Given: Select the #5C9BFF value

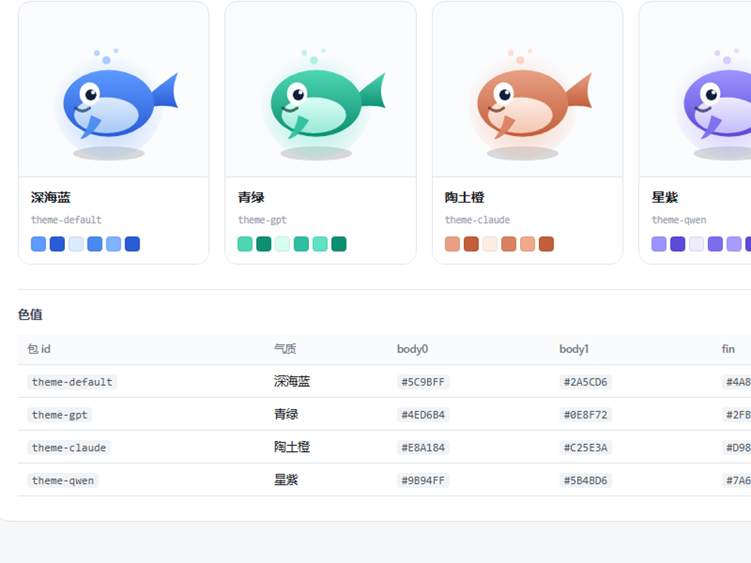Looking at the screenshot, I should coord(423,382).
